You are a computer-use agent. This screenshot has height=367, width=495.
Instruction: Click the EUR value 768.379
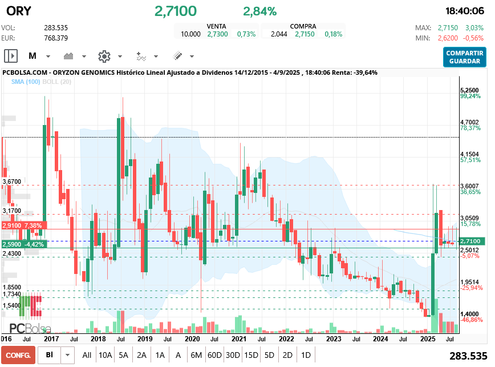(56, 38)
